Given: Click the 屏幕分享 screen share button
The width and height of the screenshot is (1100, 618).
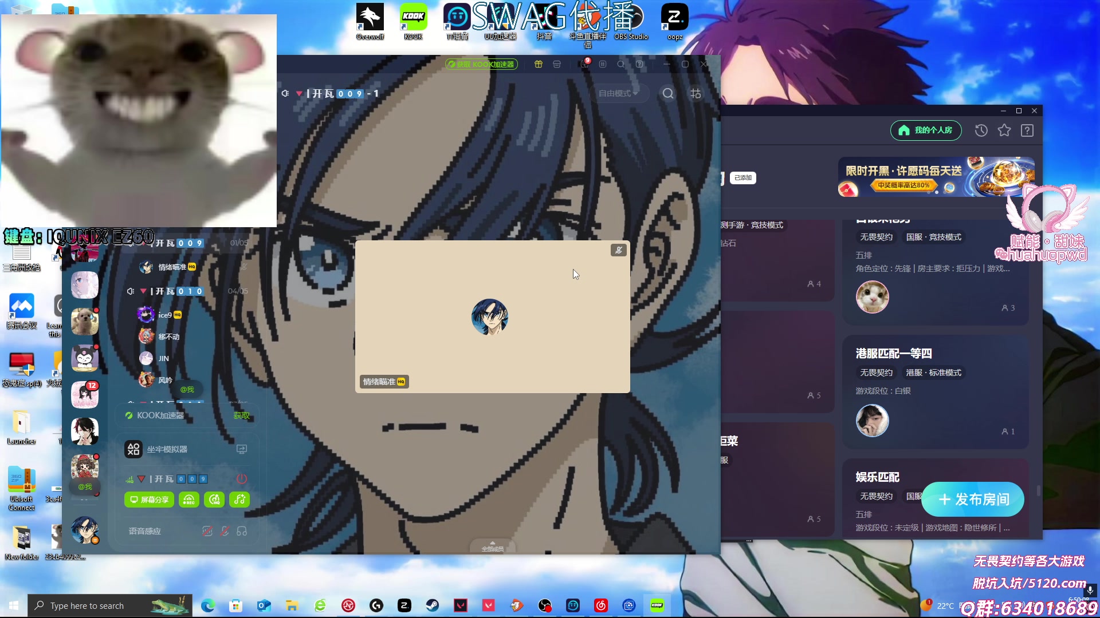Looking at the screenshot, I should coord(149,500).
